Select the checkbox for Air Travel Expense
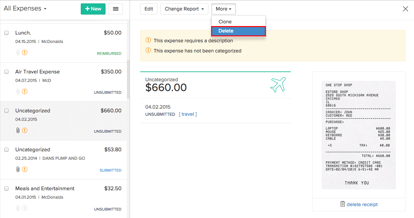 point(6,72)
